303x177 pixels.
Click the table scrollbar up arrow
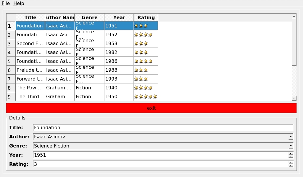click(x=294, y=16)
